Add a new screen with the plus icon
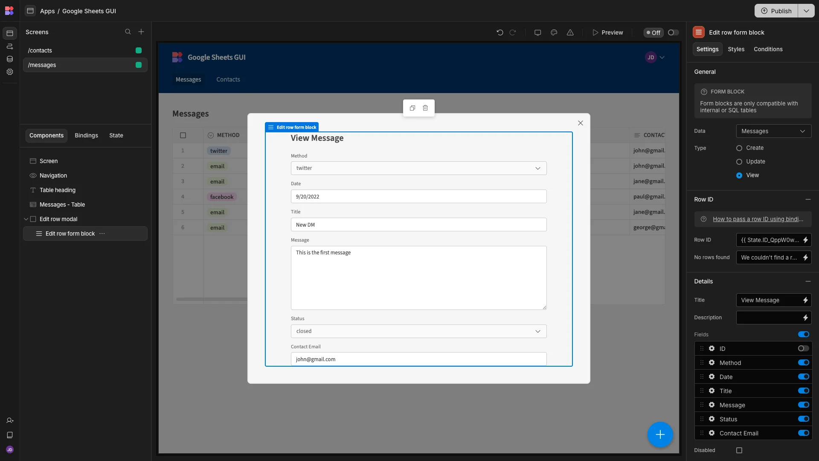 (x=141, y=32)
